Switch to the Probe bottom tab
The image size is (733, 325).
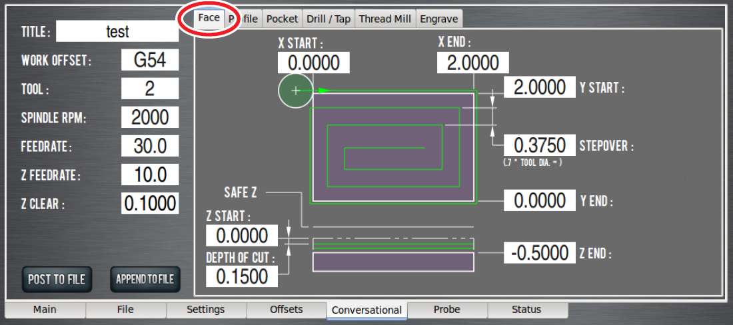(x=446, y=310)
